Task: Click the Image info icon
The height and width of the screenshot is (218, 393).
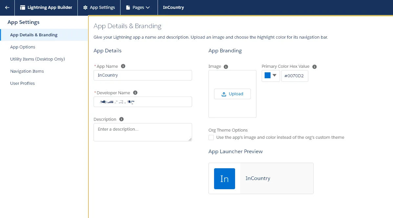Action: pyautogui.click(x=226, y=66)
